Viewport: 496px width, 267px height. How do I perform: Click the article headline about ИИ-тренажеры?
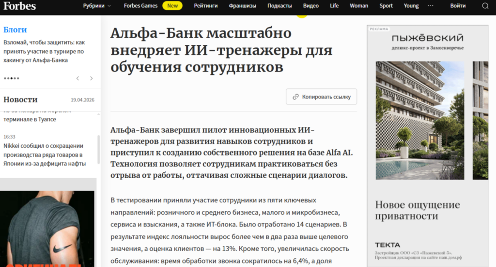221,50
